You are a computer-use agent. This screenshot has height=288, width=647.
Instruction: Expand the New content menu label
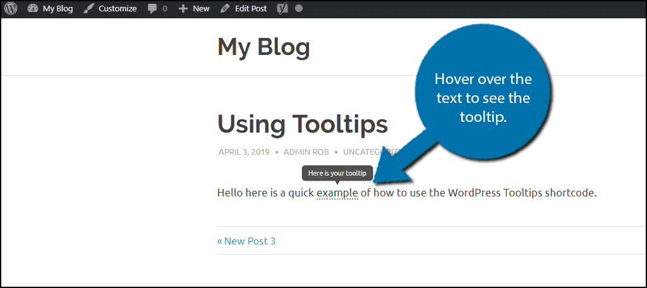(201, 9)
